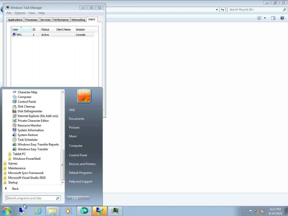The width and height of the screenshot is (288, 216).
Task: Open the Computer shortcut in System Tools list
Action: (x=22, y=97)
